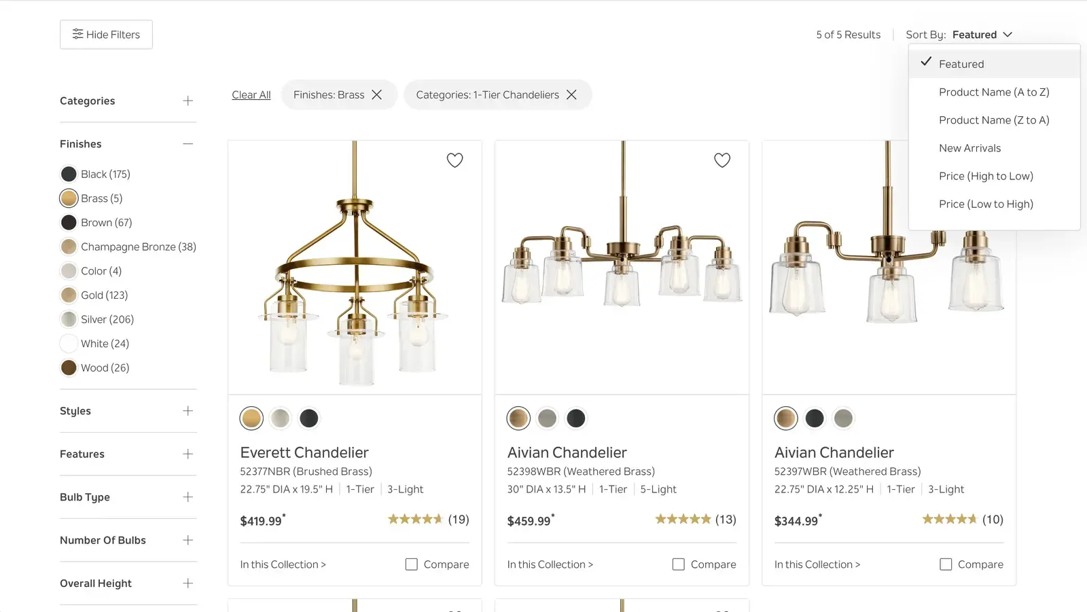Expand the Bulb Type filter section

click(188, 497)
